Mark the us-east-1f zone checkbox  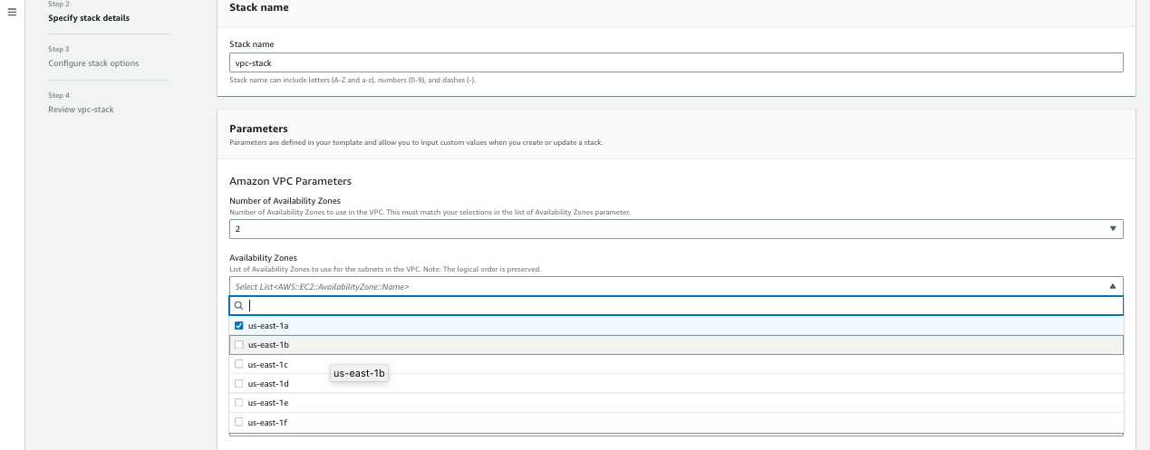tap(239, 422)
